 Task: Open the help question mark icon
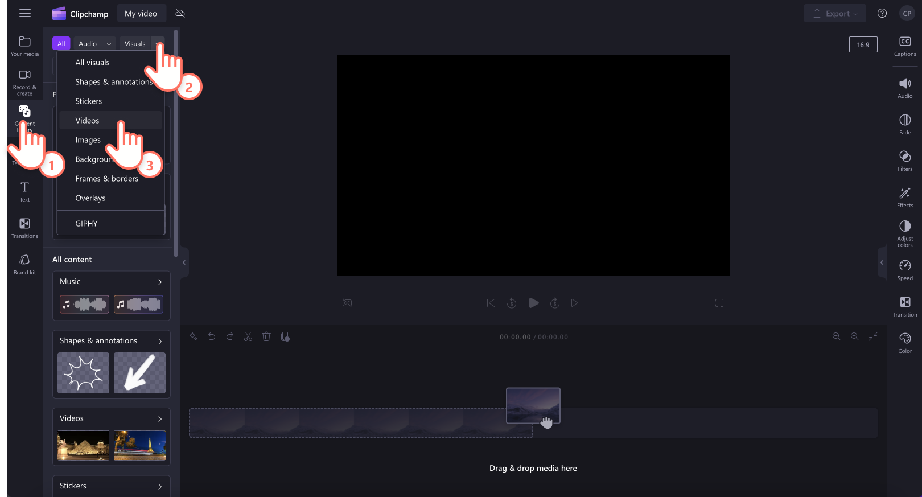point(882,13)
